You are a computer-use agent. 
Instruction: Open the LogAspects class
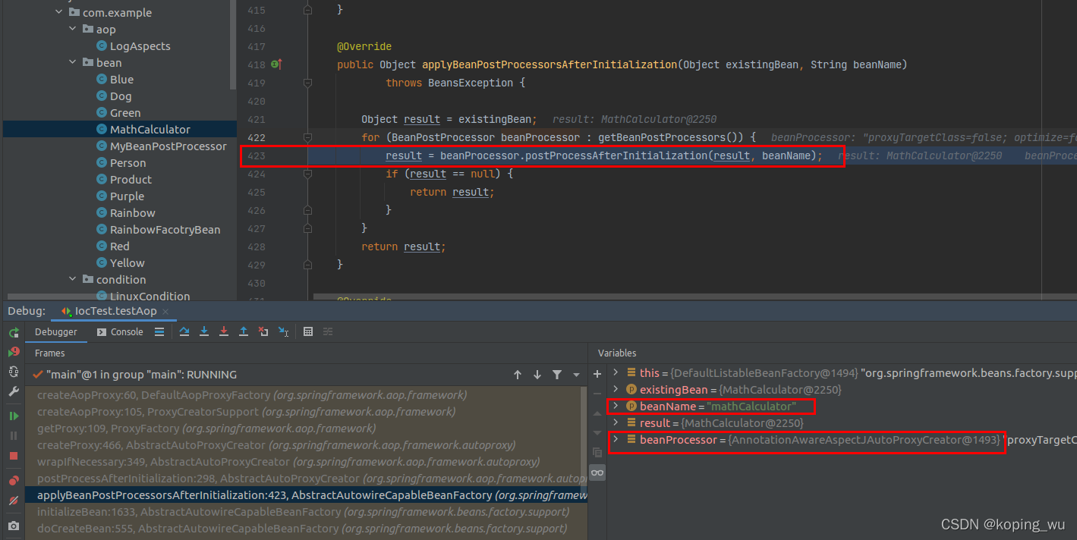click(140, 46)
